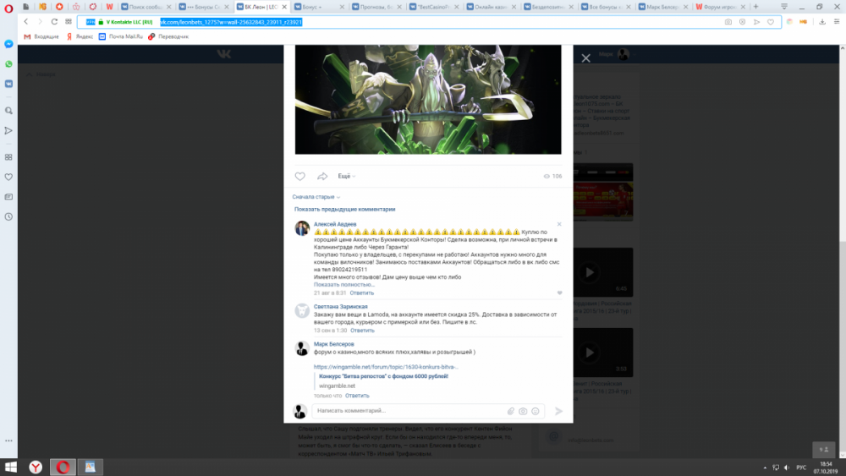Expand the Ещё dropdown under the post
Screen dimensions: 846x476
coord(346,176)
